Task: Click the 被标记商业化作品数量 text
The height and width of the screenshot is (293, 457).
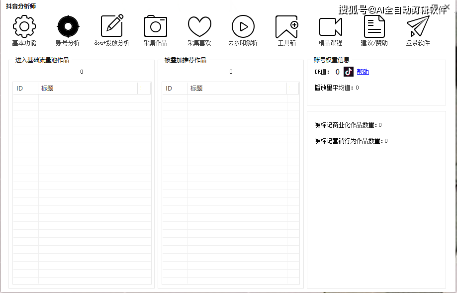Action: coord(346,125)
